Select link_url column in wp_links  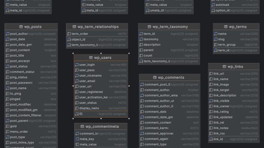[234, 74]
